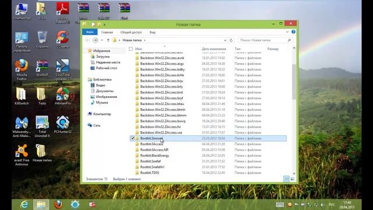Select Видео library in navigation pane
The width and height of the screenshot is (373, 210).
[x=100, y=85]
